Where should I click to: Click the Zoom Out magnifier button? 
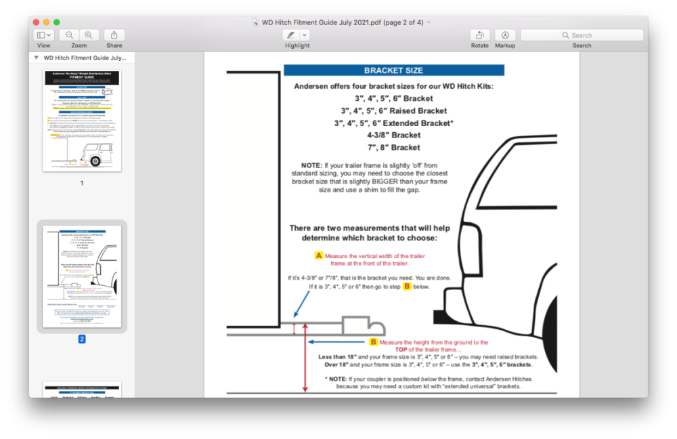tap(69, 35)
